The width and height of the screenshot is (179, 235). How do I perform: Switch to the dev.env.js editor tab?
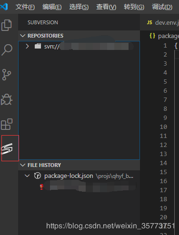163,22
